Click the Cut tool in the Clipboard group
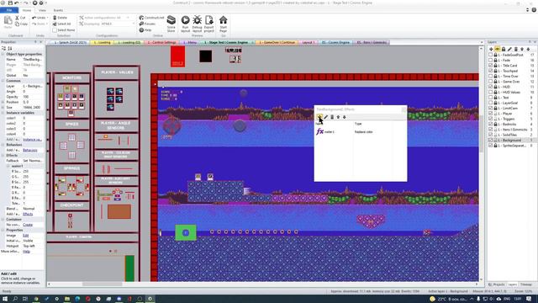The image size is (538, 303). click(x=20, y=18)
